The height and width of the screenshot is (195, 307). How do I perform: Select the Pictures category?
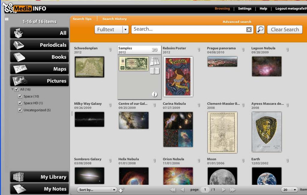tap(40, 81)
